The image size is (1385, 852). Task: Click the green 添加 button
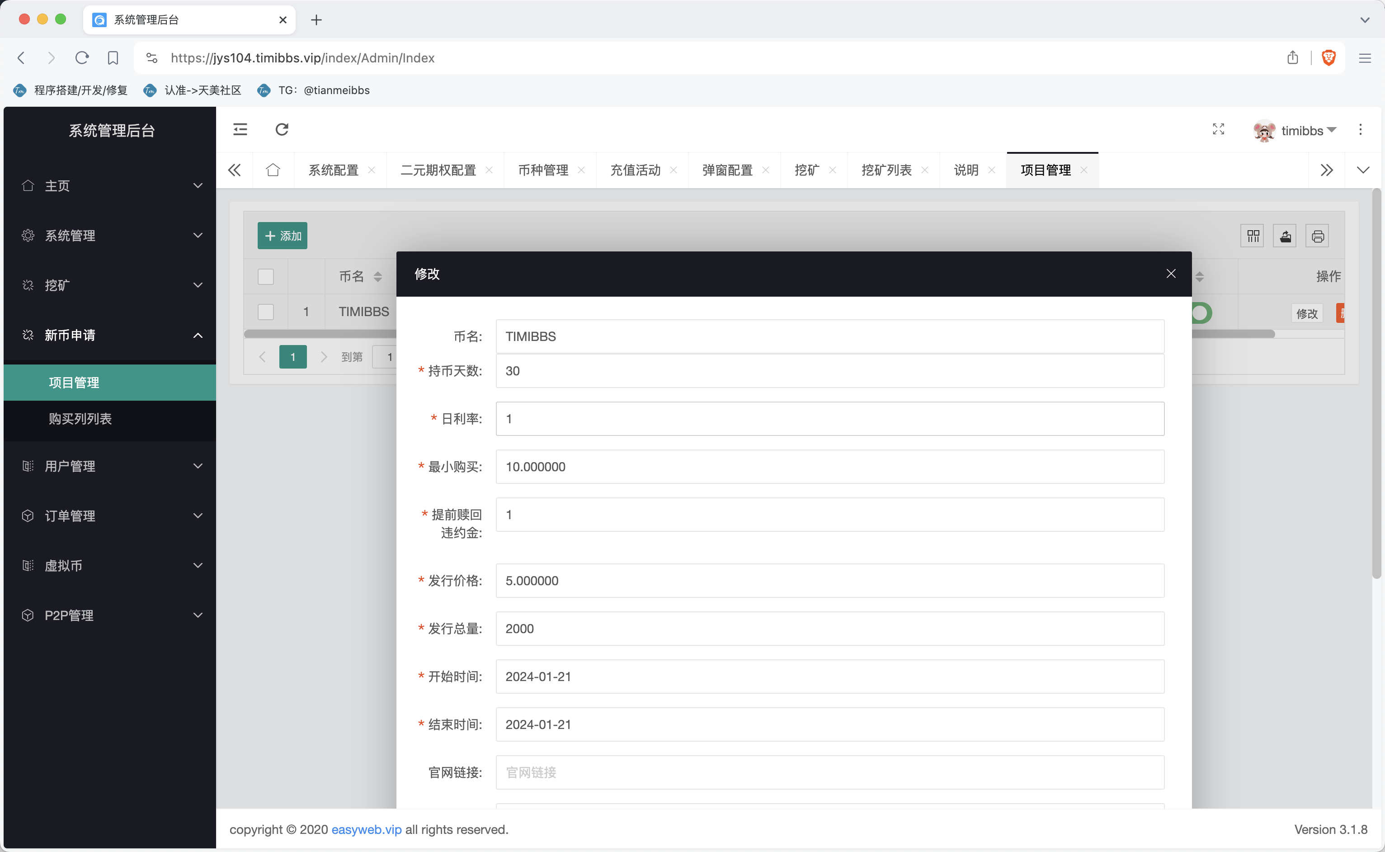282,236
